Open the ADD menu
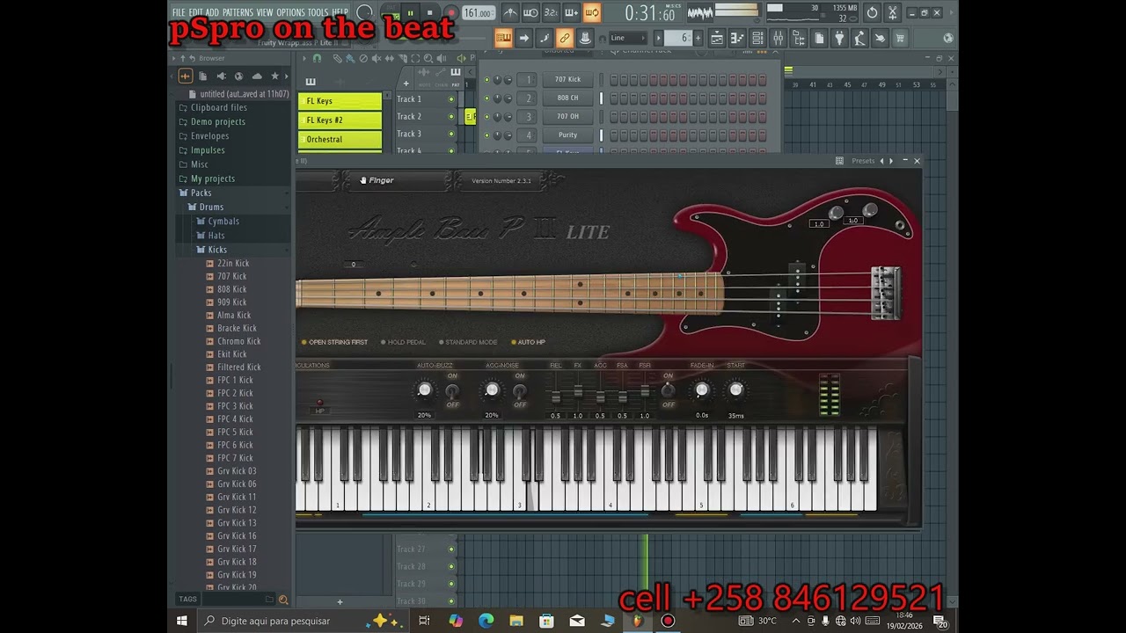The width and height of the screenshot is (1126, 633). [212, 12]
